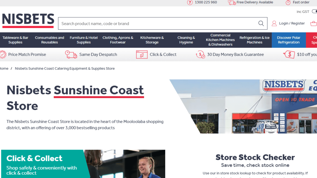Click the Sunshine Coast Catering Equipment breadcrumb
This screenshot has width=317, height=178.
[65, 68]
